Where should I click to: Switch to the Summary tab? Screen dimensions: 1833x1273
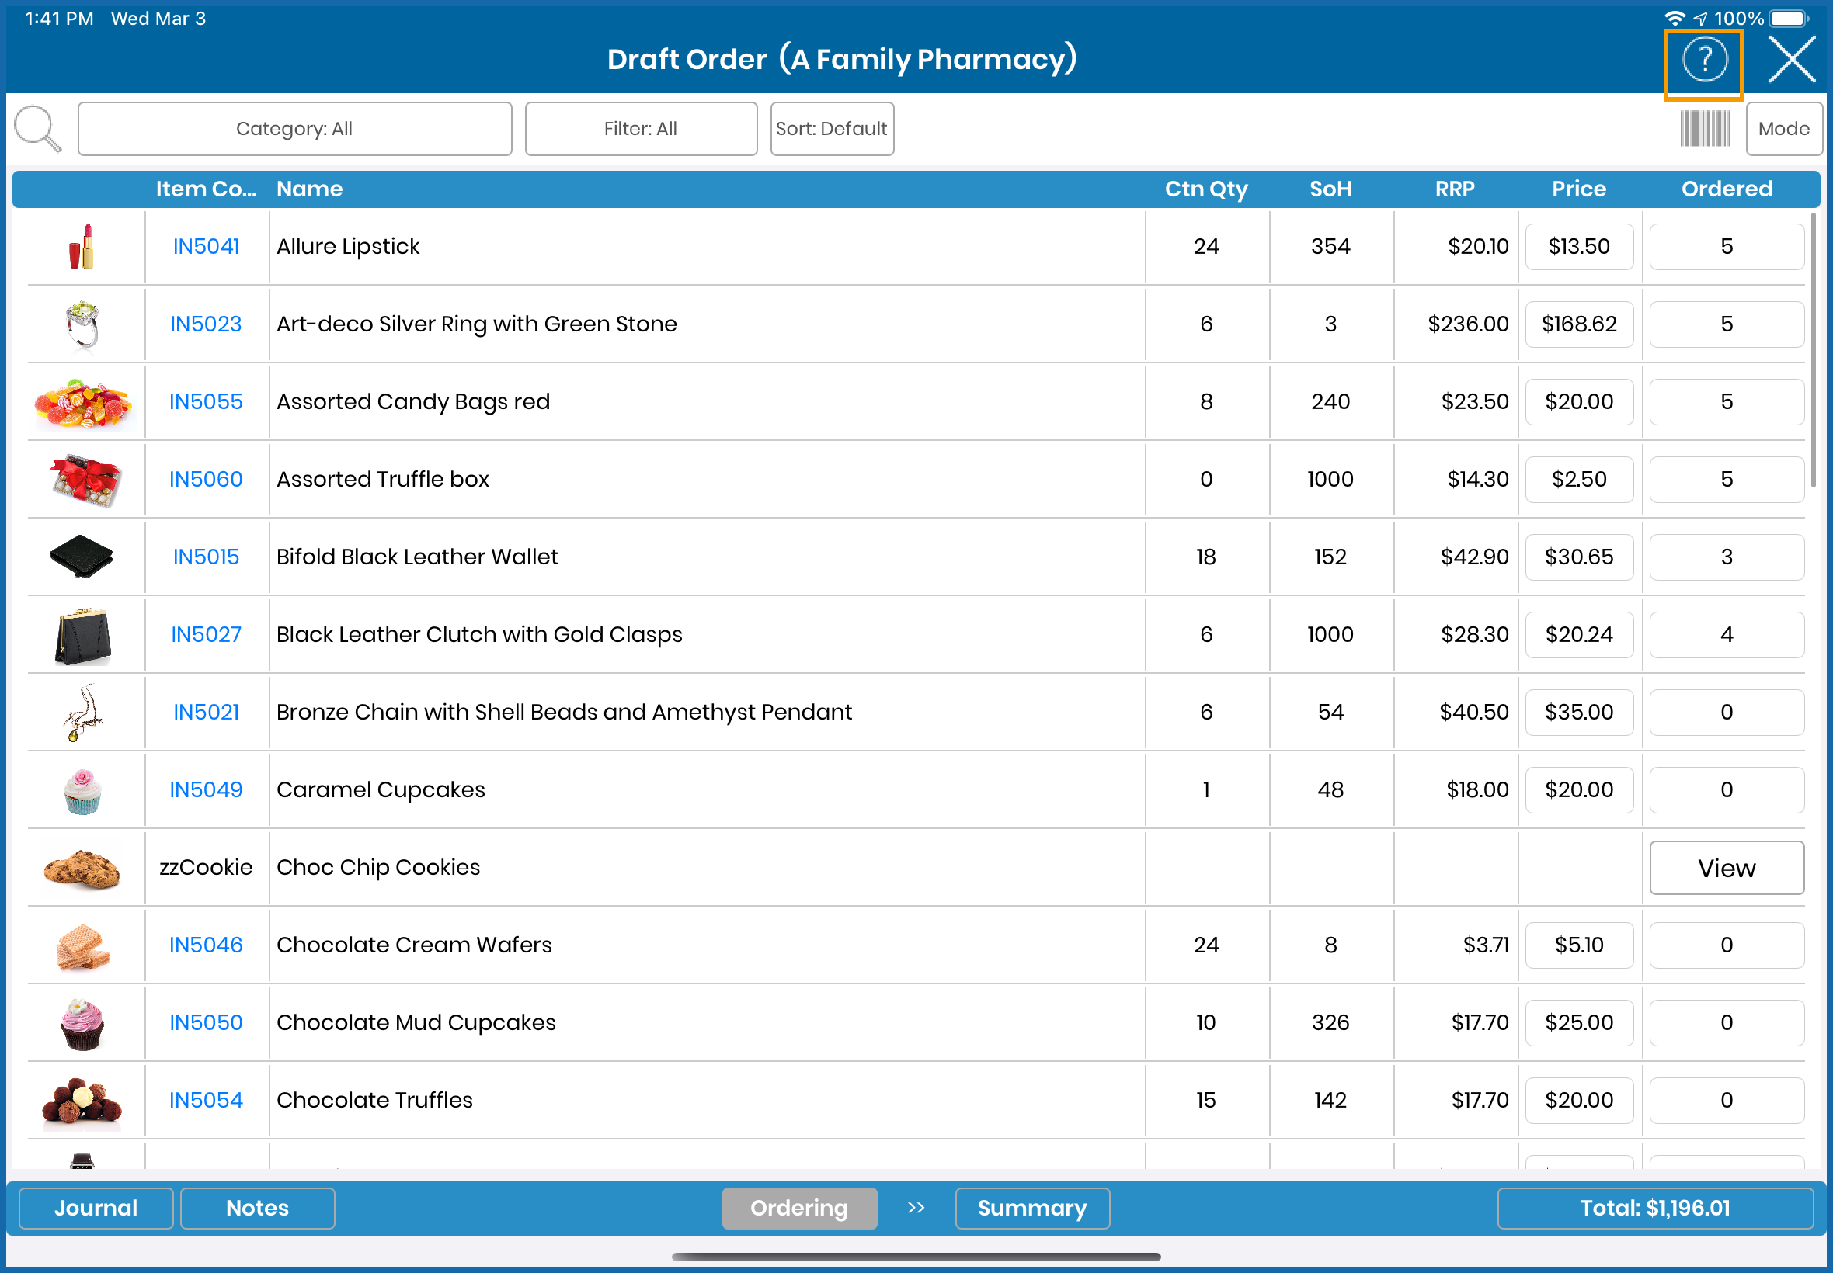[x=1031, y=1209]
